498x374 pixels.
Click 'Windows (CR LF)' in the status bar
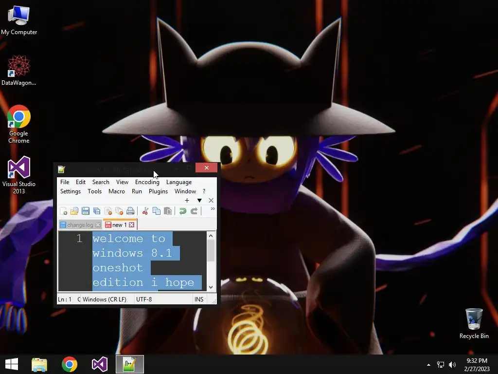point(105,299)
